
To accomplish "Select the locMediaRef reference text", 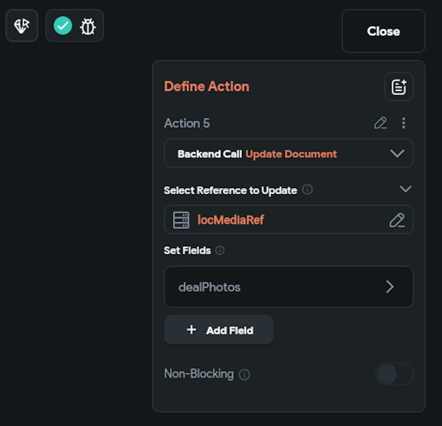I will 230,220.
